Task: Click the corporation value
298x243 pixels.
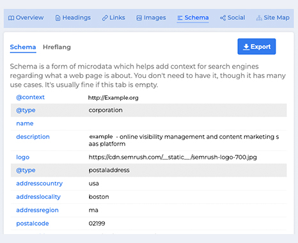Action: point(106,110)
